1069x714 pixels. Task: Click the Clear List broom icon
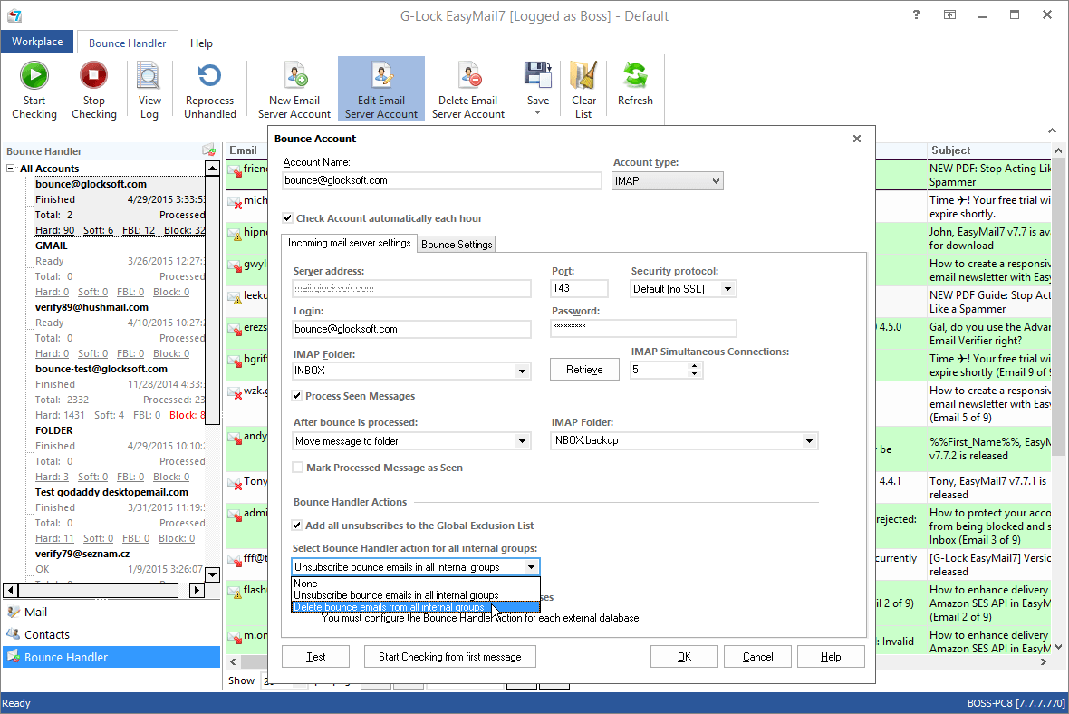(583, 76)
